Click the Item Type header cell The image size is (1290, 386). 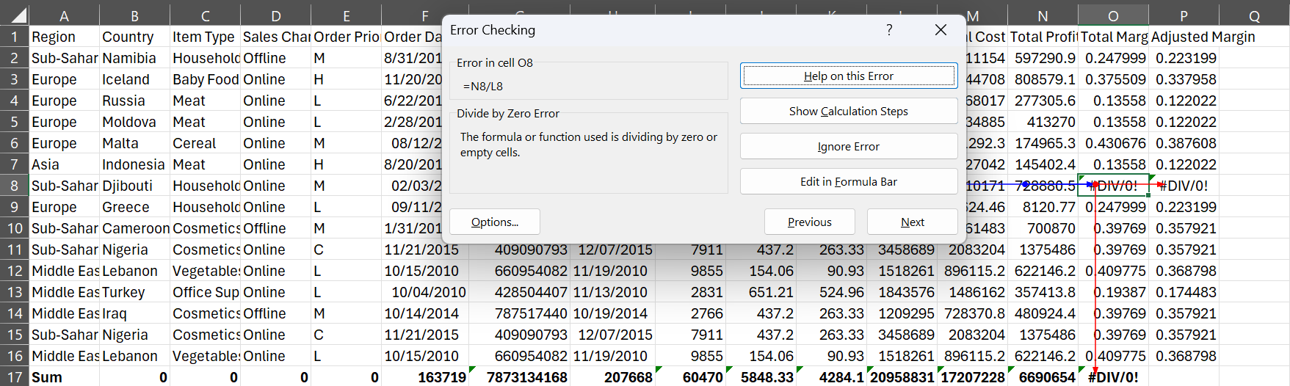(x=205, y=37)
